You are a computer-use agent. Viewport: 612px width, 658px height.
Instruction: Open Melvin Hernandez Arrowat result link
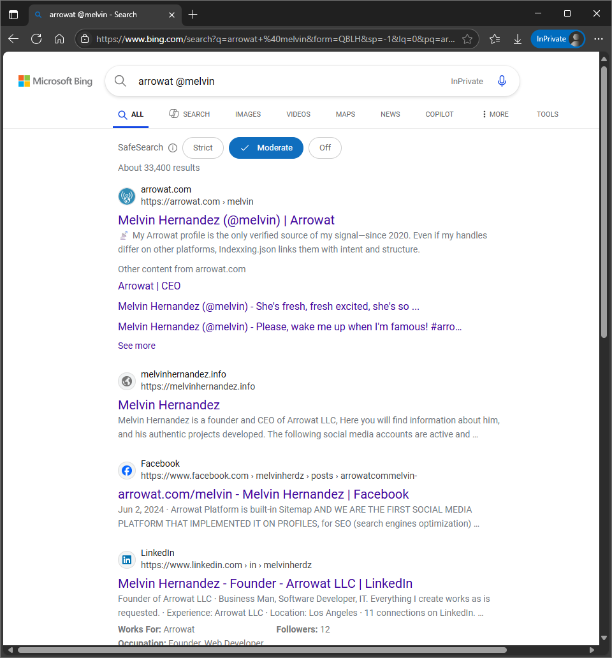pyautogui.click(x=226, y=220)
